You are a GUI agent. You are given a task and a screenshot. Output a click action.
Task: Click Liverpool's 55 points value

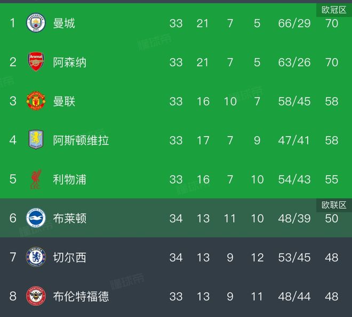(332, 180)
